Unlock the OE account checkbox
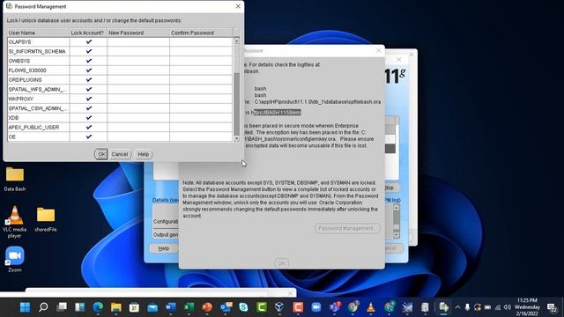Image resolution: width=564 pixels, height=317 pixels. tap(88, 137)
